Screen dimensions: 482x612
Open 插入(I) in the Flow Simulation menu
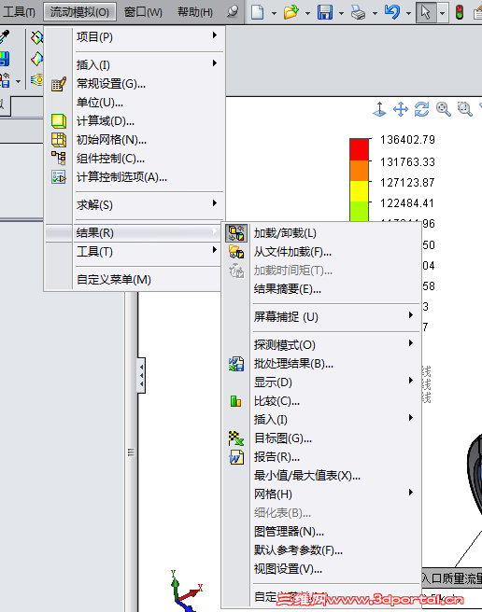[135, 64]
